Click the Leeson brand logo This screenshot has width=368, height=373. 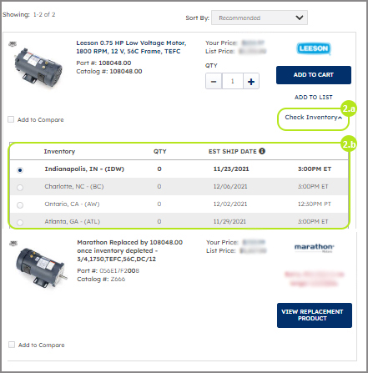point(314,48)
